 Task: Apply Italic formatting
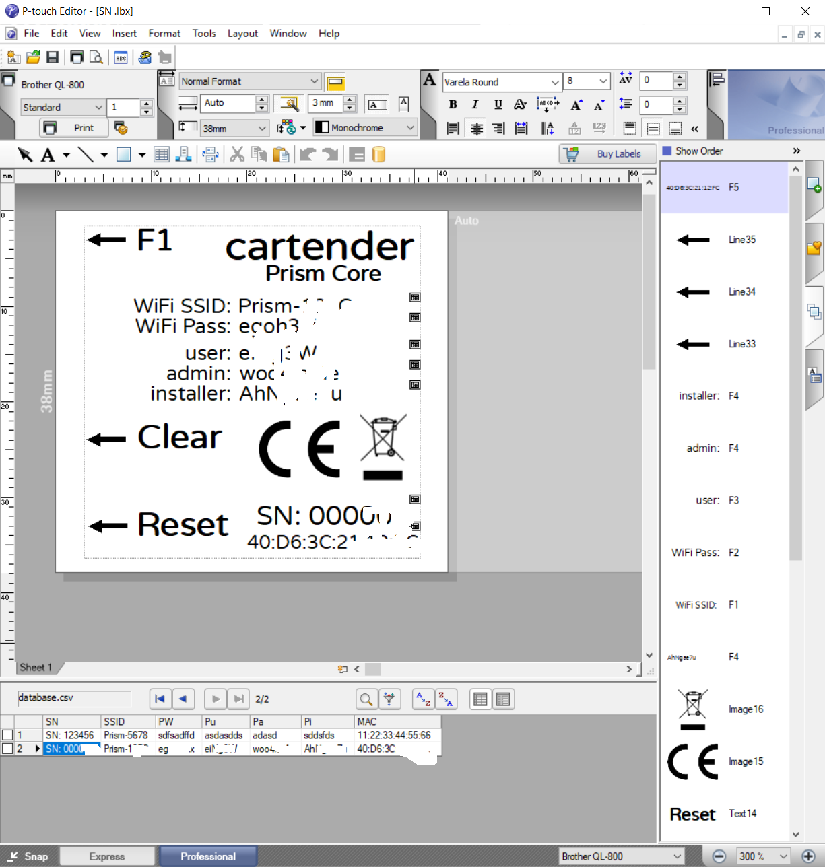pyautogui.click(x=475, y=104)
